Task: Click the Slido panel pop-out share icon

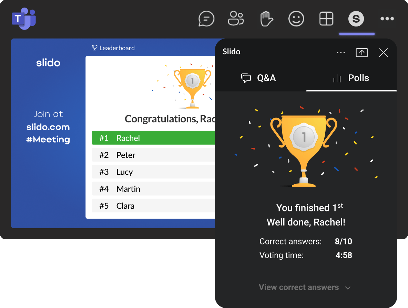Action: click(x=362, y=53)
